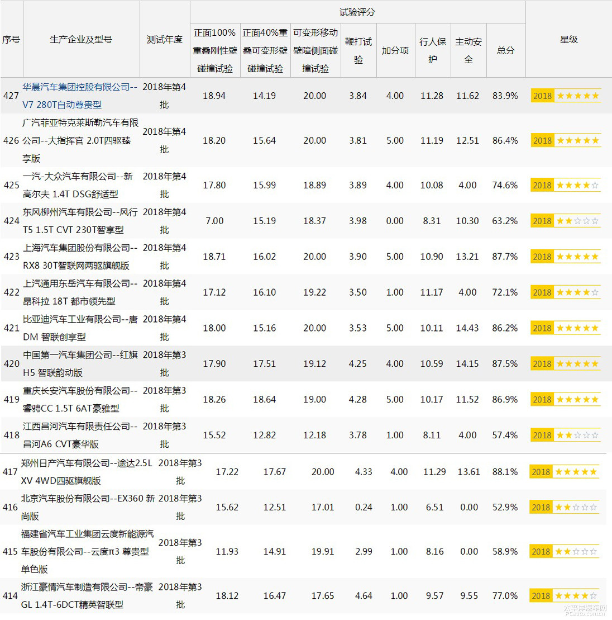Viewport: 612px width, 620px height.
Task: Select the 比亚迪 唐DM 智联创享型 model name
Action: pyautogui.click(x=80, y=328)
